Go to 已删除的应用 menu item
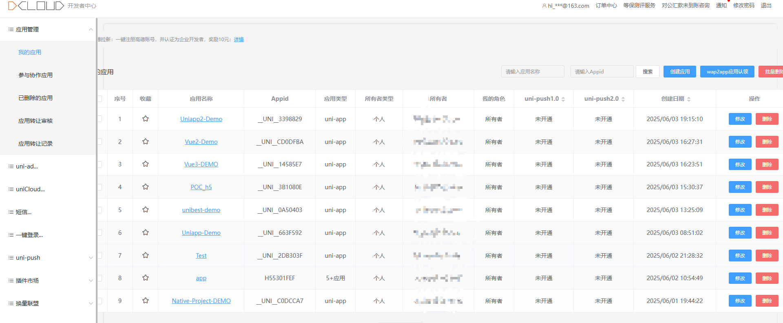 (35, 98)
